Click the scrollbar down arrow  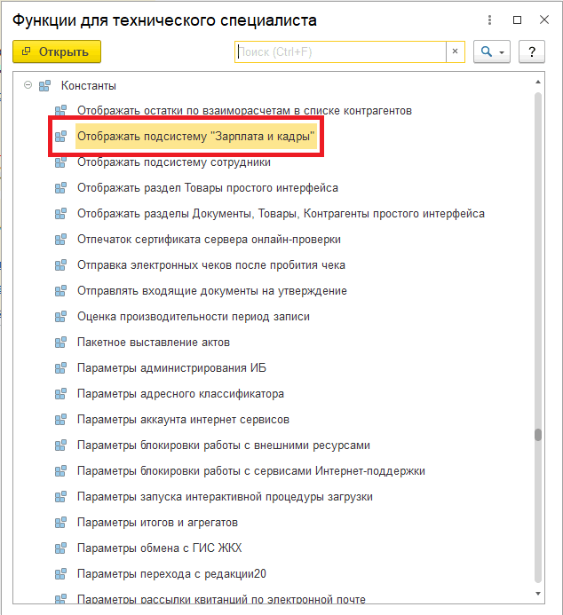(538, 594)
